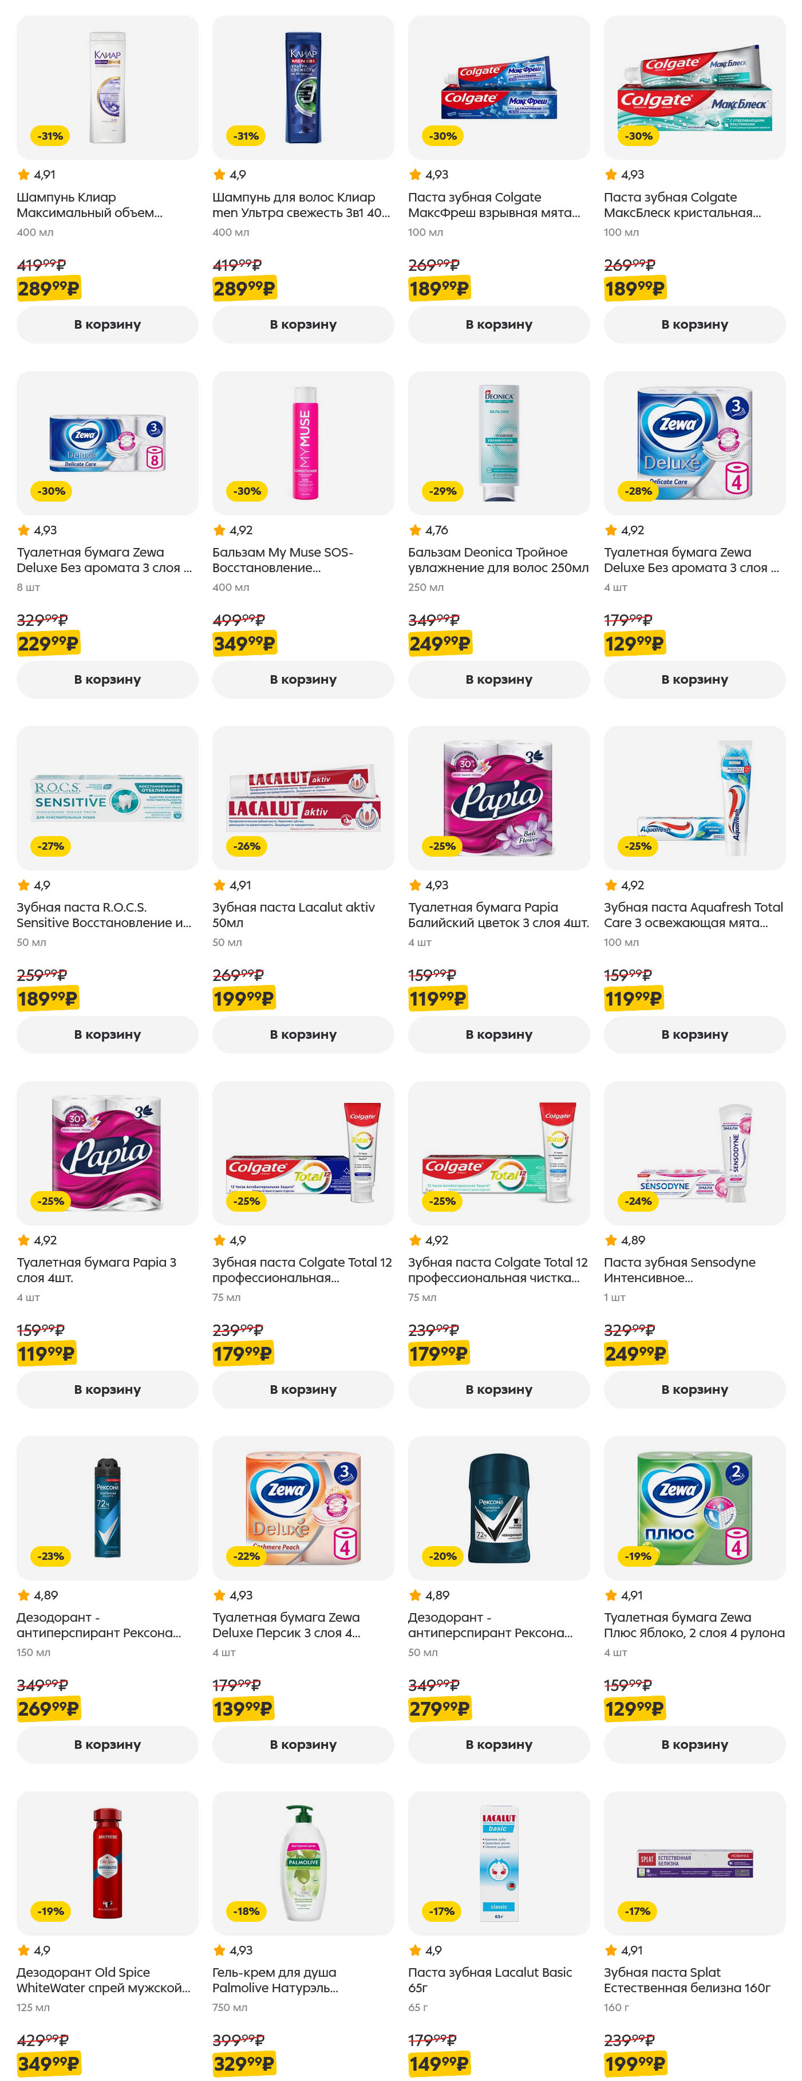Click the star rating icon of Splat toothpaste

(x=611, y=1950)
